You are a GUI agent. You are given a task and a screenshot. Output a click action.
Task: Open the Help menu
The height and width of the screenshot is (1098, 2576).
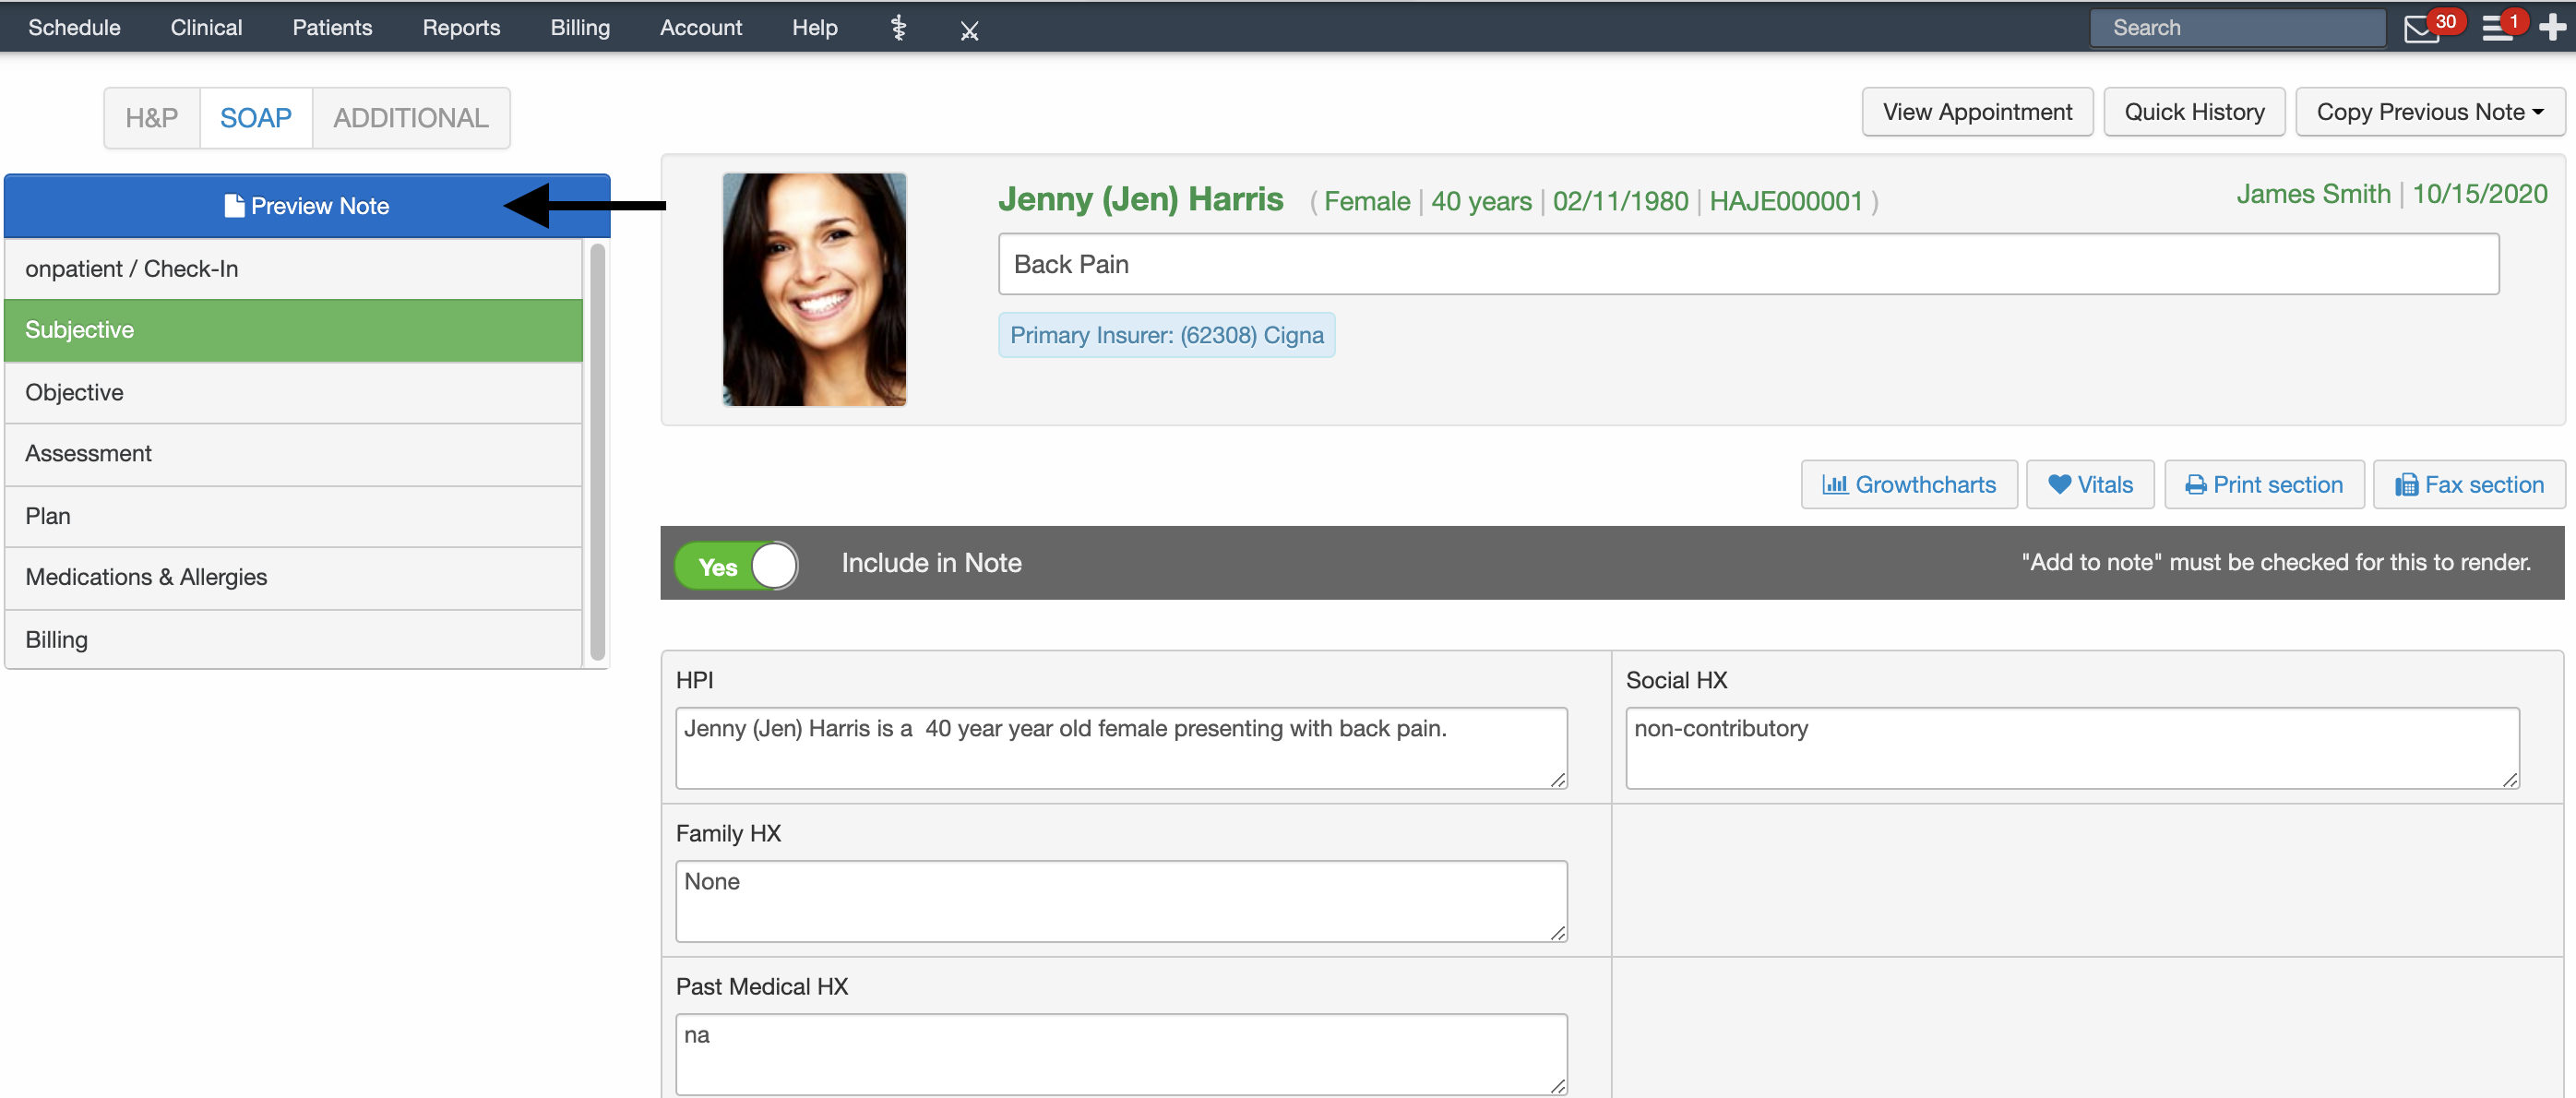pyautogui.click(x=814, y=27)
